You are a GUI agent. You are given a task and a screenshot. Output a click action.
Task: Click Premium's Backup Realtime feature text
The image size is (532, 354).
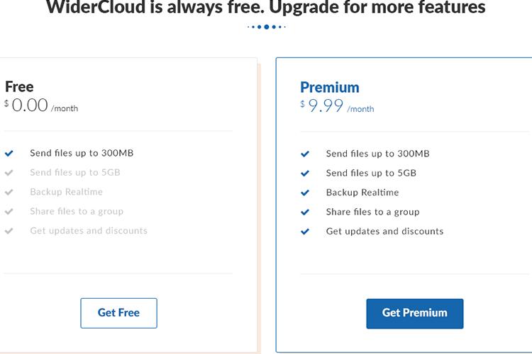coord(362,193)
